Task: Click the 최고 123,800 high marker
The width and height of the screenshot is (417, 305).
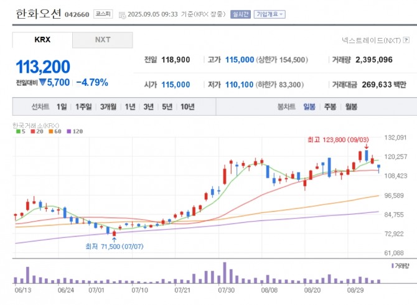Action: click(x=336, y=140)
